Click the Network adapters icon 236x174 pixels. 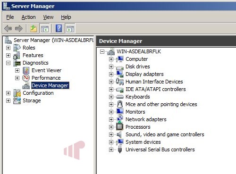[x=120, y=119]
